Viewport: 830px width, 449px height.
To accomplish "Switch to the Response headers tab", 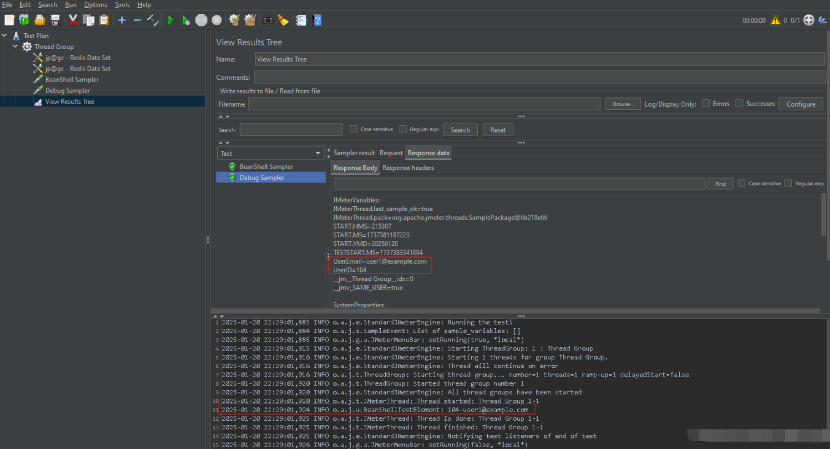I will (x=408, y=167).
